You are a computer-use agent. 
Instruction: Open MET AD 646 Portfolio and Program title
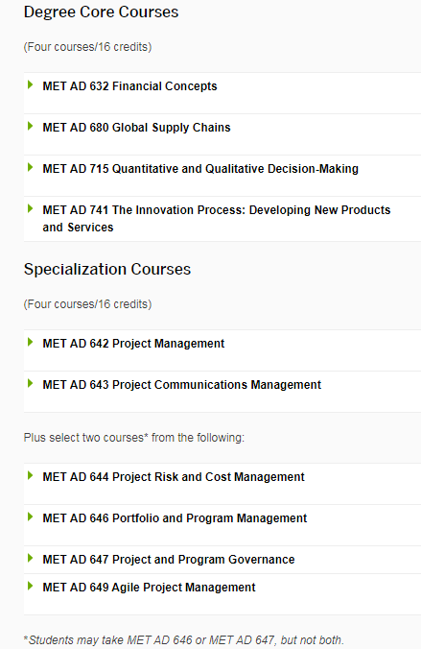pyautogui.click(x=175, y=518)
